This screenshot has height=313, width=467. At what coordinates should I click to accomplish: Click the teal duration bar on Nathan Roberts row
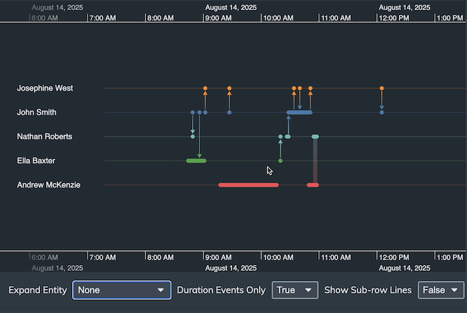tap(316, 137)
